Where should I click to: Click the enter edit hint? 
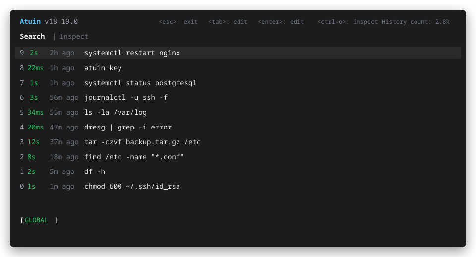click(281, 22)
